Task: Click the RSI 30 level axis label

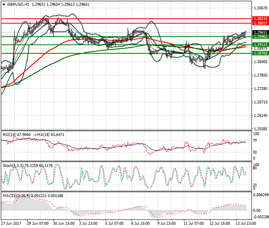Action: tap(255, 152)
